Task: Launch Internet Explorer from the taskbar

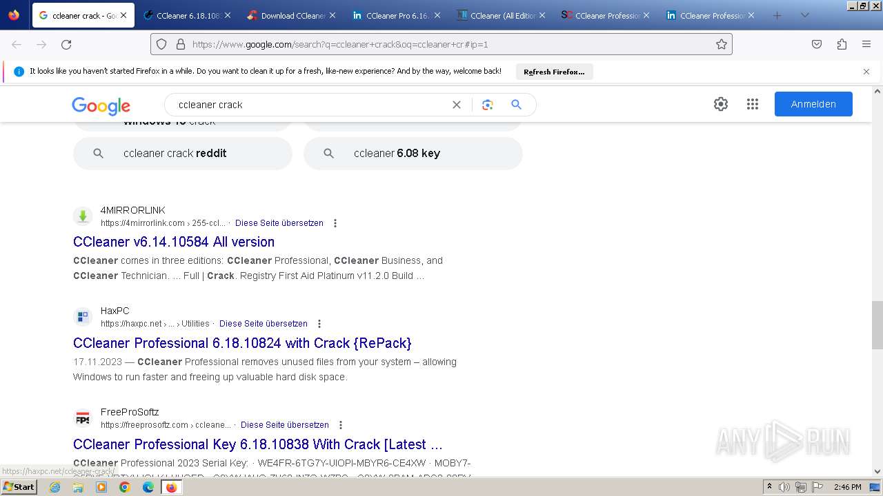Action: pyautogui.click(x=55, y=487)
